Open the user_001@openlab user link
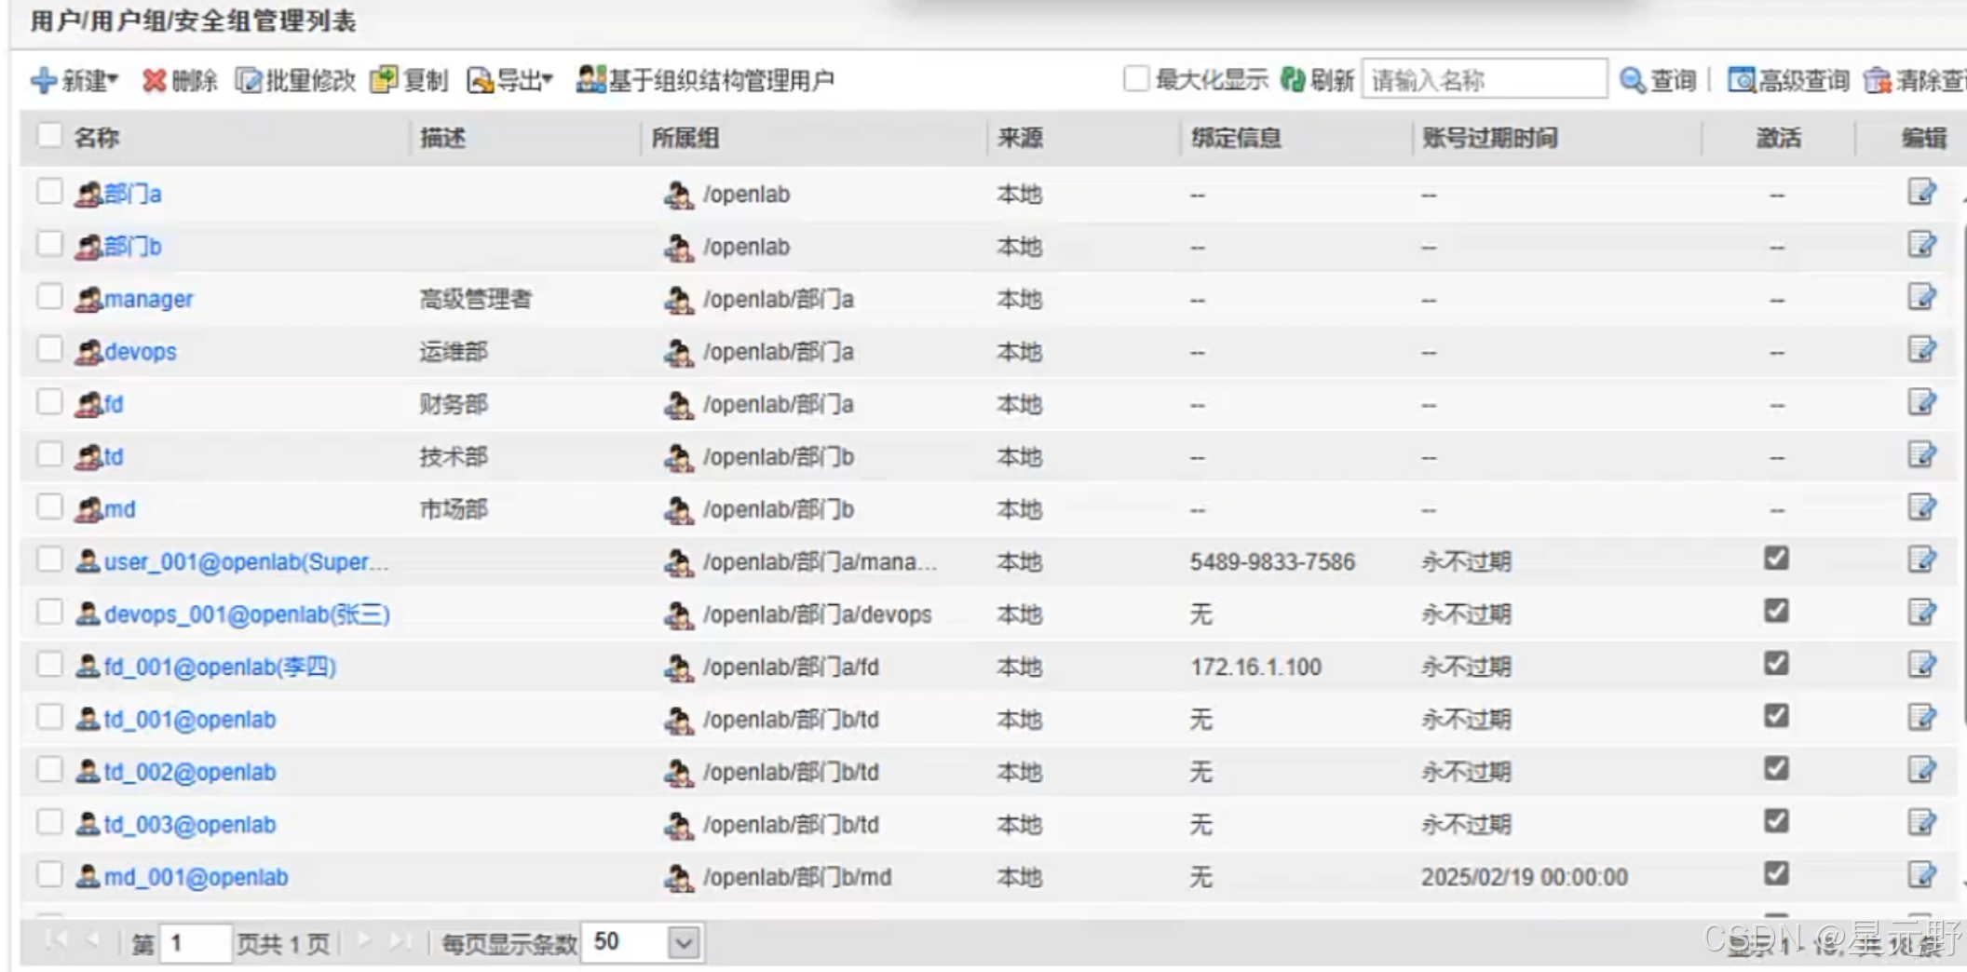This screenshot has height=972, width=1967. pyautogui.click(x=246, y=561)
